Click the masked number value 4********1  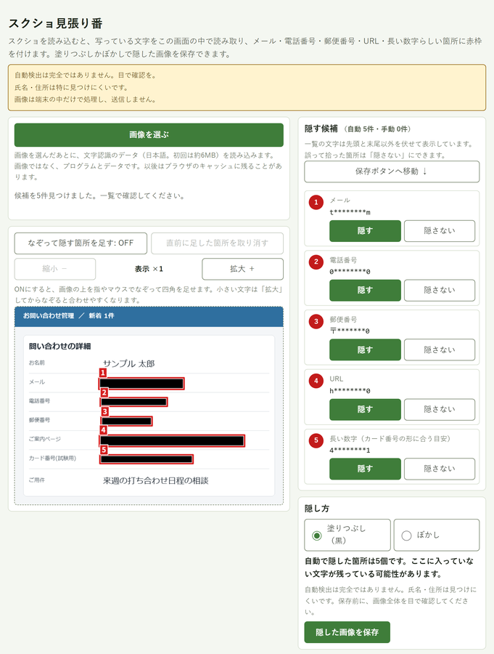click(350, 451)
